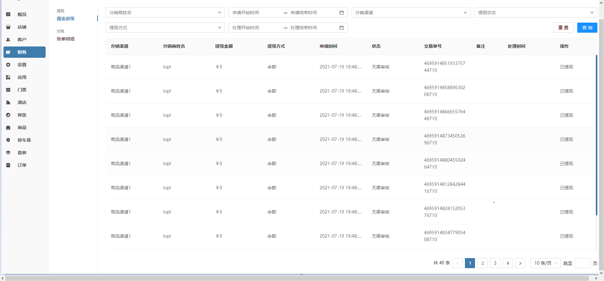Image resolution: width=604 pixels, height=281 pixels.
Task: Open the 10 条/页 page size selector
Action: click(x=545, y=263)
